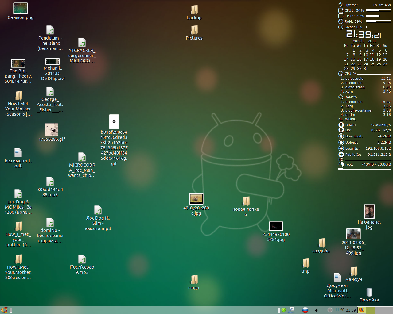Click the March 2011 calendar heading

(x=364, y=41)
